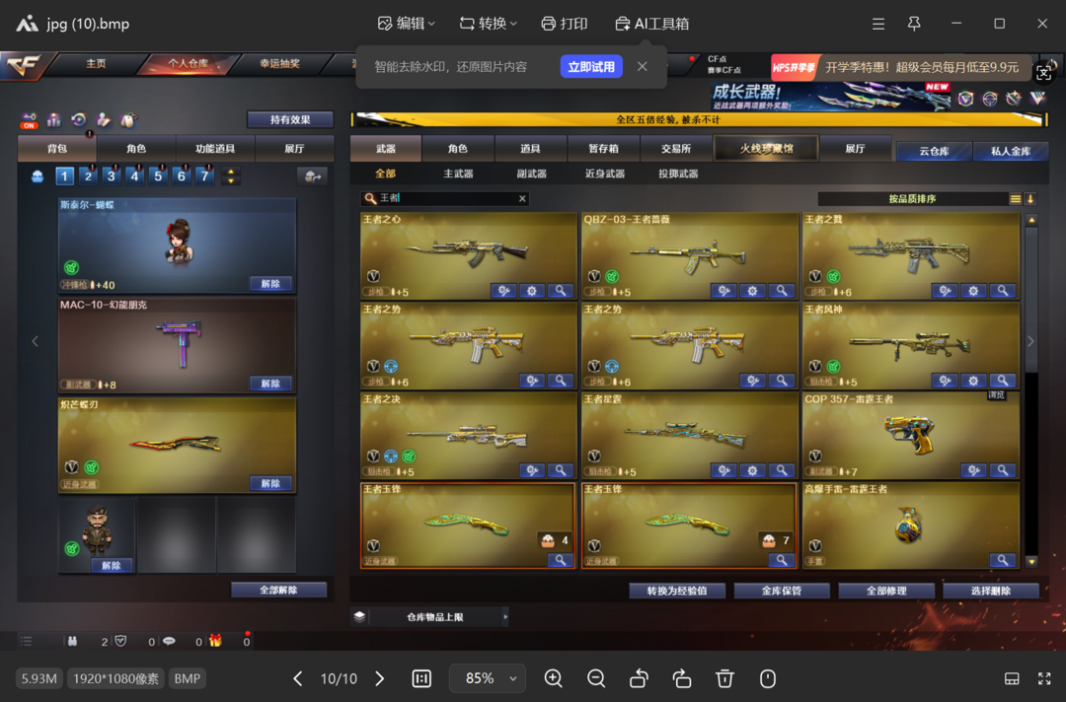Rotate the image clockwise
1066x702 pixels.
pyautogui.click(x=681, y=678)
